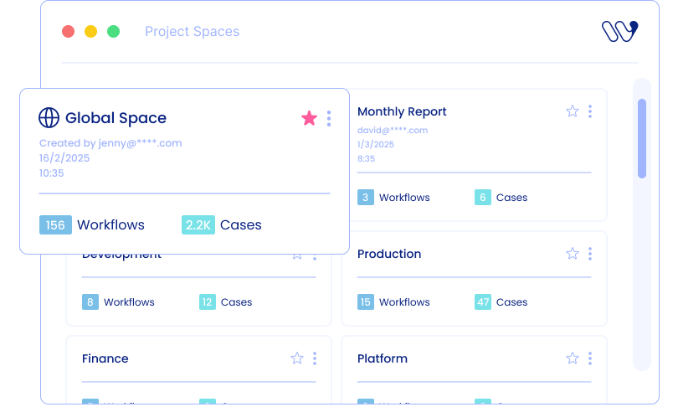Open Monthly Report three-dot menu

(x=590, y=111)
